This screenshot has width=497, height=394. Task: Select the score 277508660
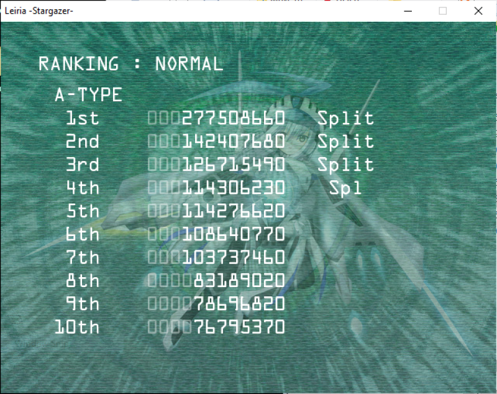tap(234, 118)
